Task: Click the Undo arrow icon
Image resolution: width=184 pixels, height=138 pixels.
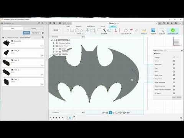Action: point(64,23)
